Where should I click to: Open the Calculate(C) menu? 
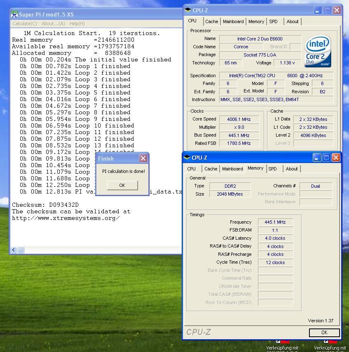(25, 24)
